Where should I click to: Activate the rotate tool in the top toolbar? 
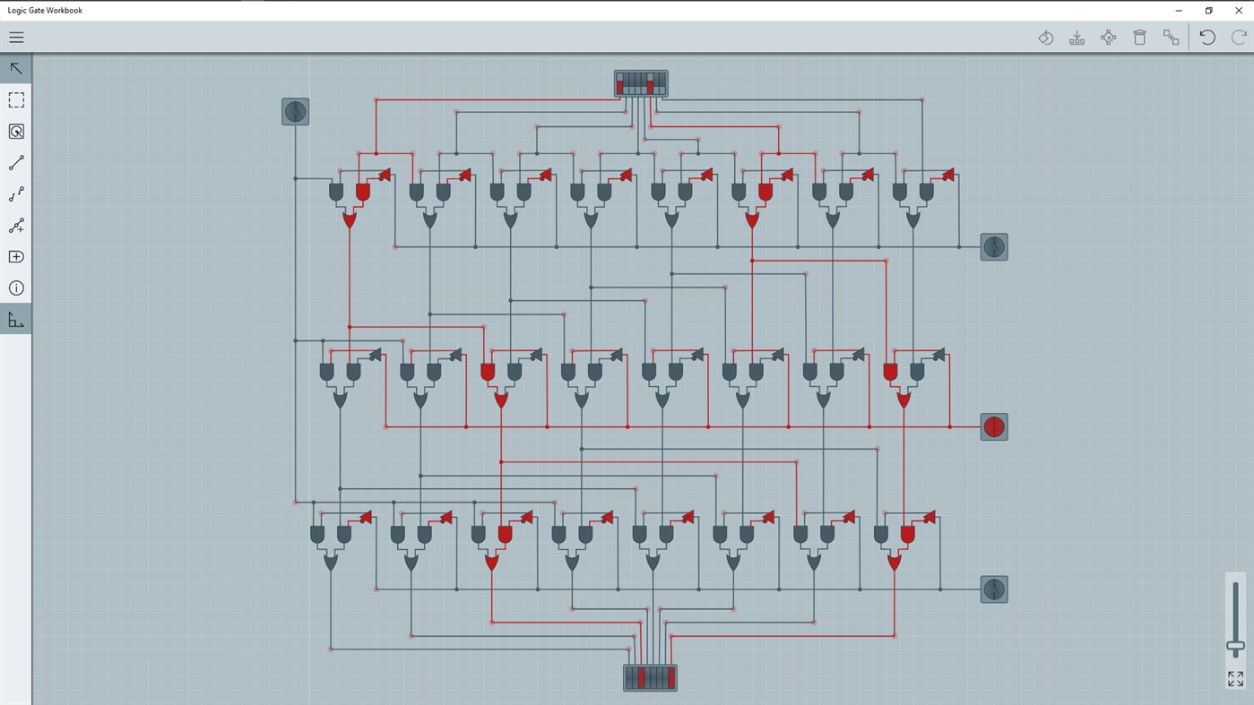(x=1045, y=37)
